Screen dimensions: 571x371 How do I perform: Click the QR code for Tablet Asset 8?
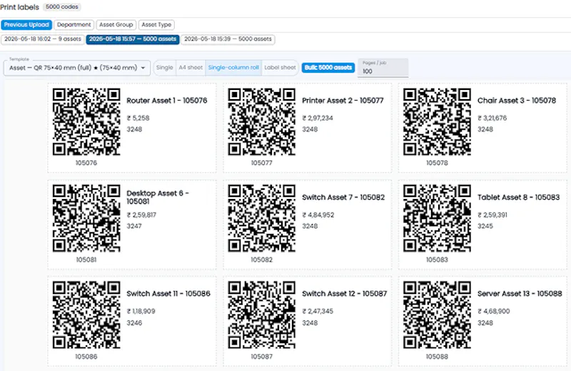point(437,218)
